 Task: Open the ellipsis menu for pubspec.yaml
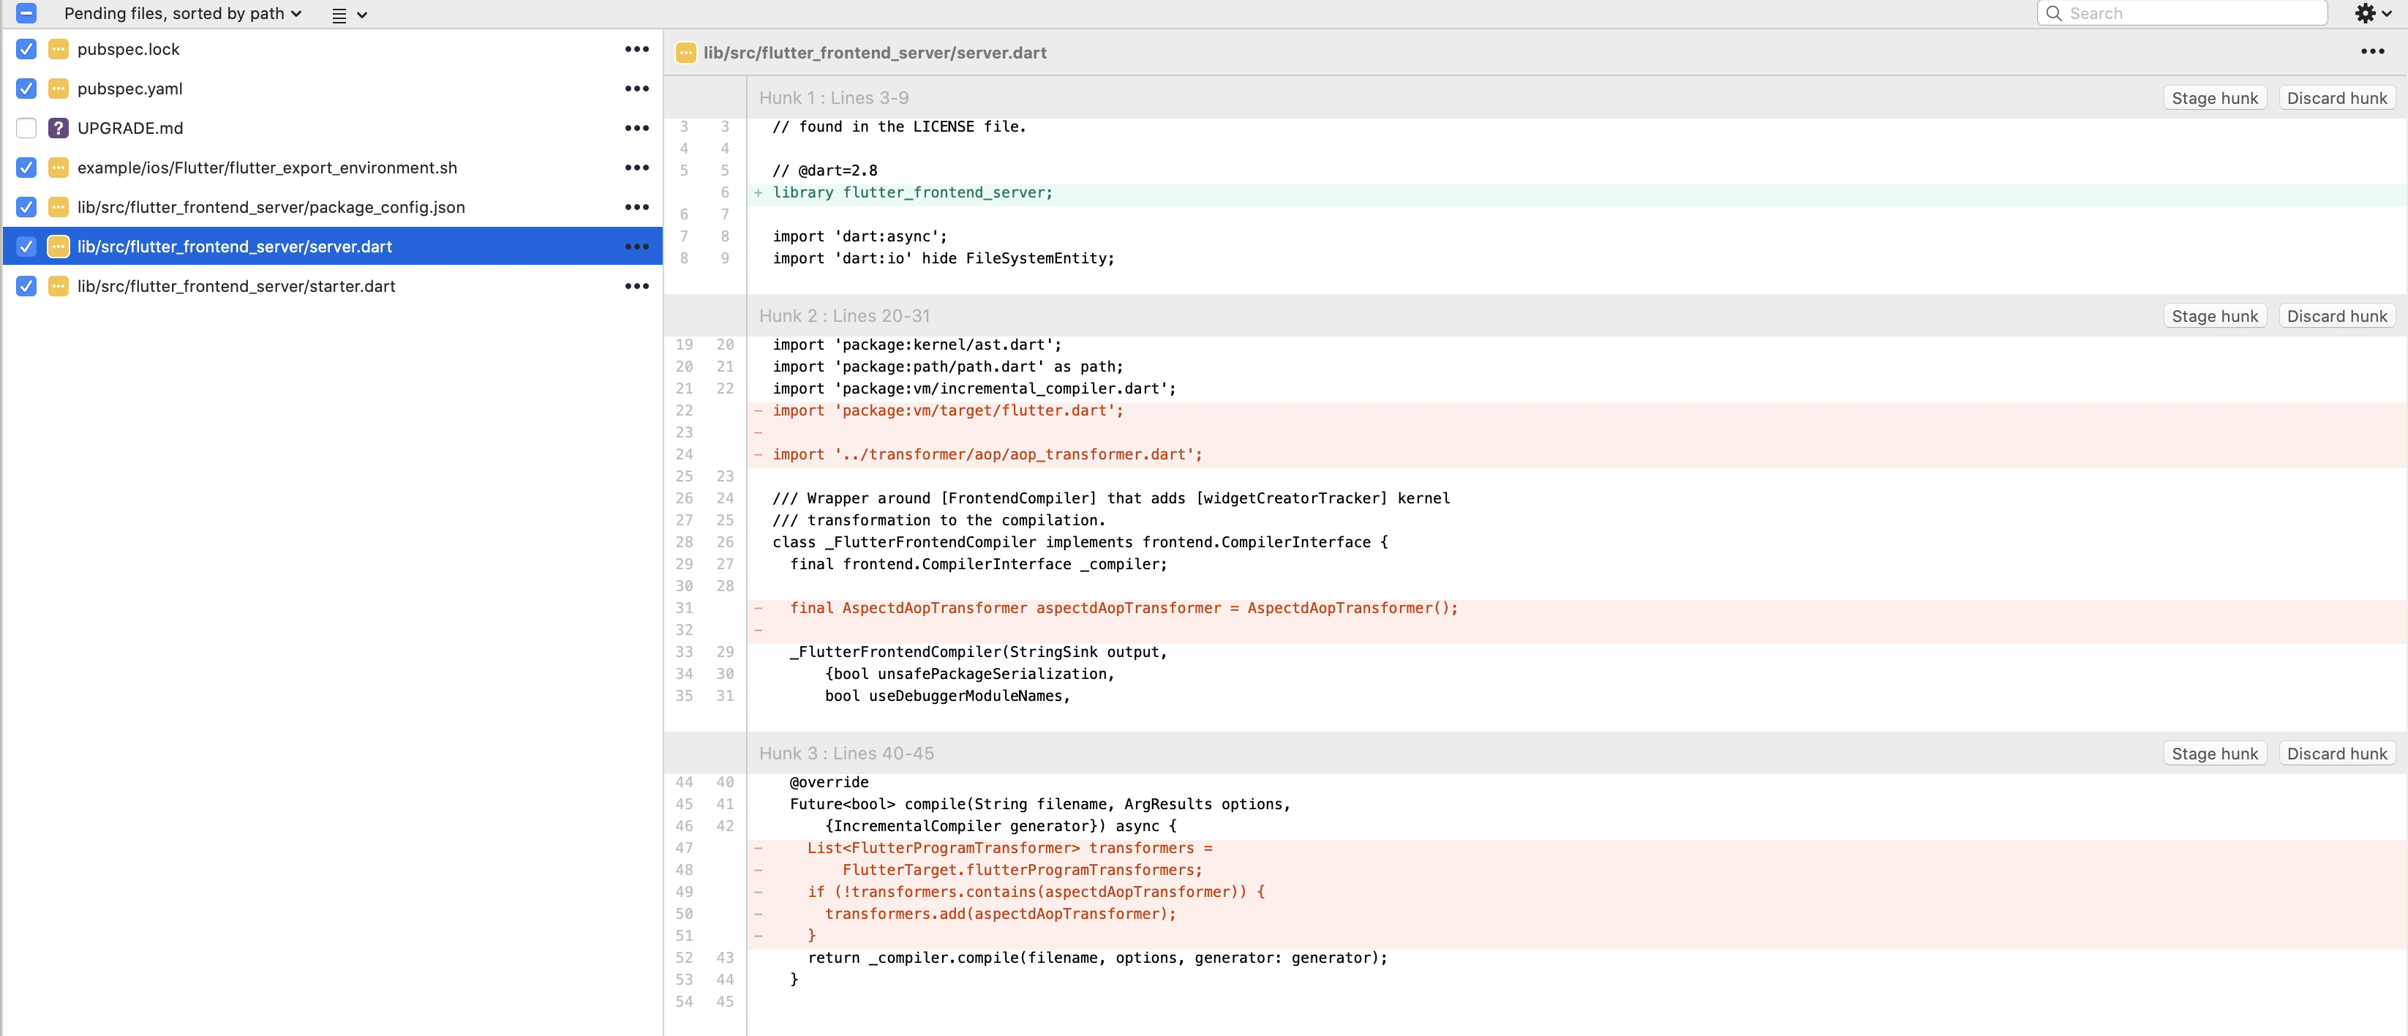point(636,88)
